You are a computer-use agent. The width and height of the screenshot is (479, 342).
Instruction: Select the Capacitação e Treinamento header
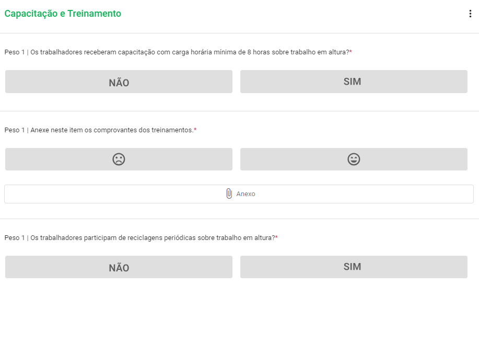[63, 13]
